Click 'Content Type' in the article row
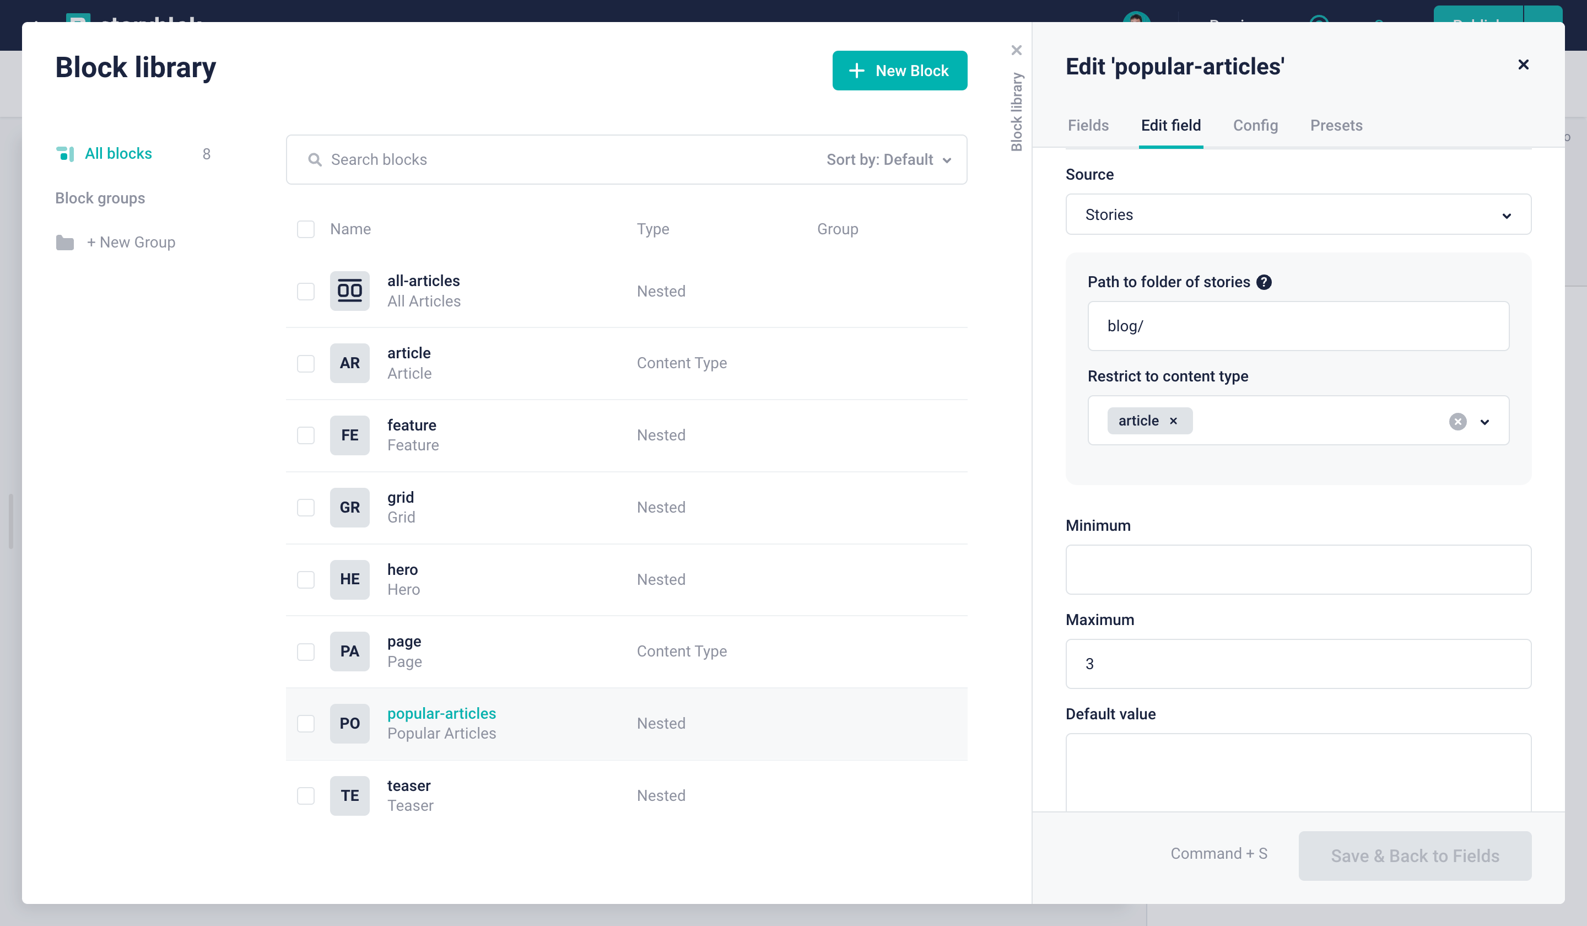Viewport: 1587px width, 926px height. [x=682, y=363]
